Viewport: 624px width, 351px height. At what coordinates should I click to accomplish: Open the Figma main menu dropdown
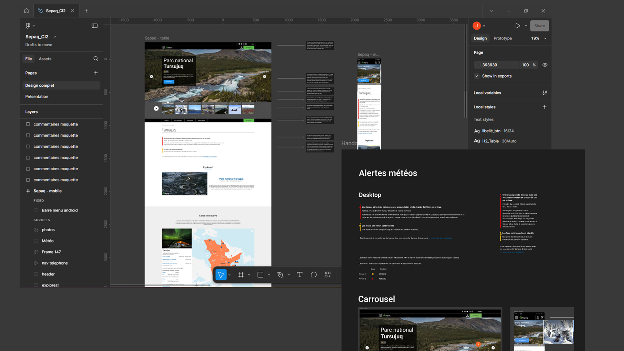click(30, 26)
